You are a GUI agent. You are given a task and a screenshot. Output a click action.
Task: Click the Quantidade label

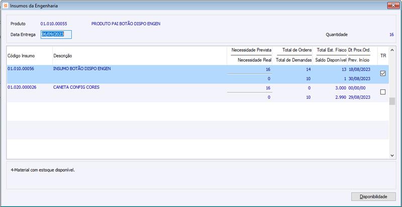pyautogui.click(x=337, y=35)
